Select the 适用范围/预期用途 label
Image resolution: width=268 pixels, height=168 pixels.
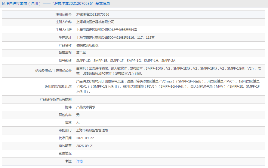coord(58,86)
